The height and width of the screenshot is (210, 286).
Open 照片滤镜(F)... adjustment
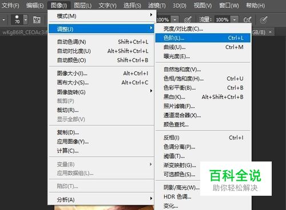[x=203, y=106]
